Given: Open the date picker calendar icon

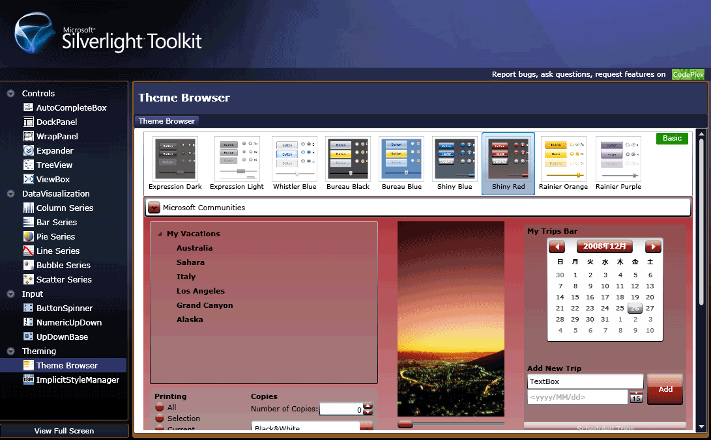Looking at the screenshot, I should 636,397.
